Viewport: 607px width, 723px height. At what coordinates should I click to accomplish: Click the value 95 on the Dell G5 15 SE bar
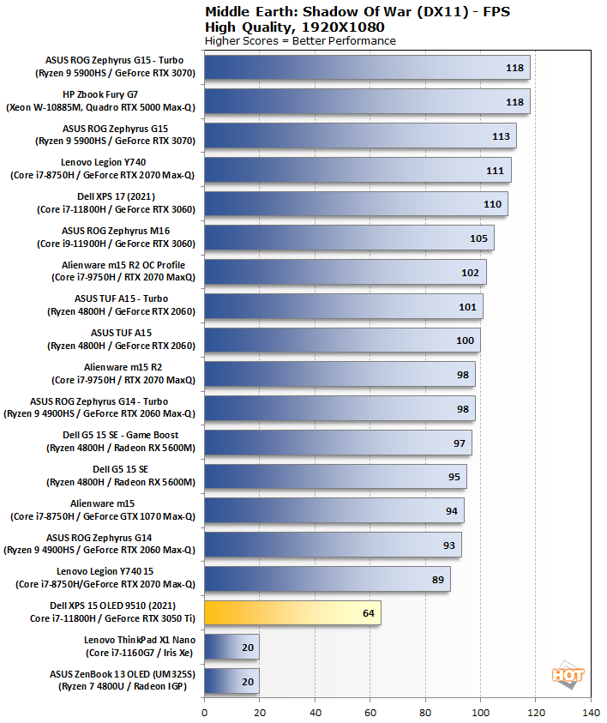tap(454, 477)
